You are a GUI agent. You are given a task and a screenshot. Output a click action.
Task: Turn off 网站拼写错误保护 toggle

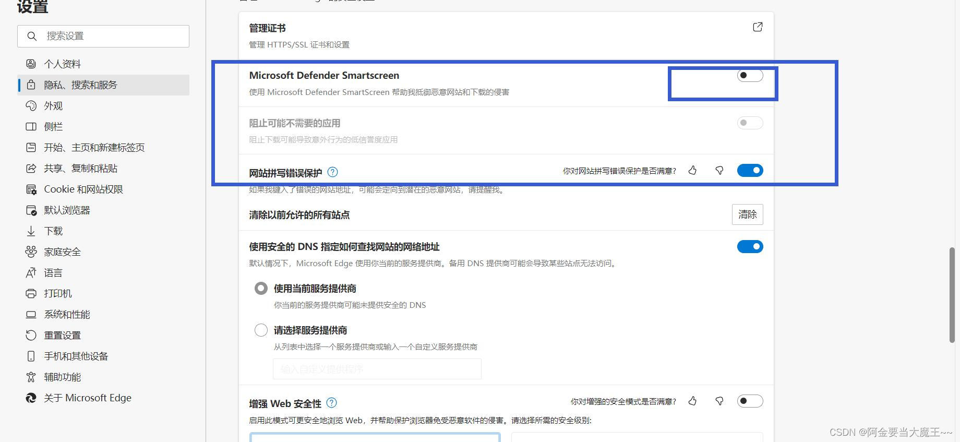(750, 170)
